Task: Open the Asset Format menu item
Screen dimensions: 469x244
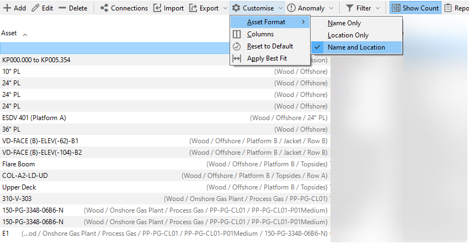Action: tap(270, 22)
